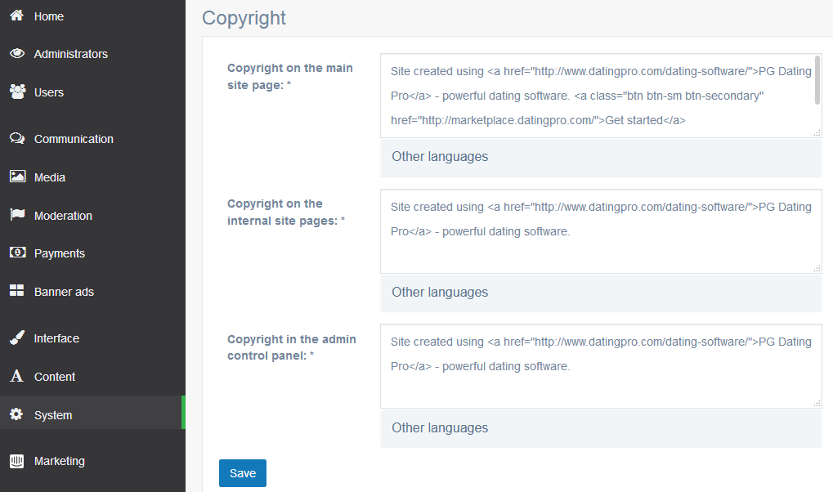Click the Interface paintbrush icon
Viewport: 833px width, 492px height.
(x=16, y=338)
